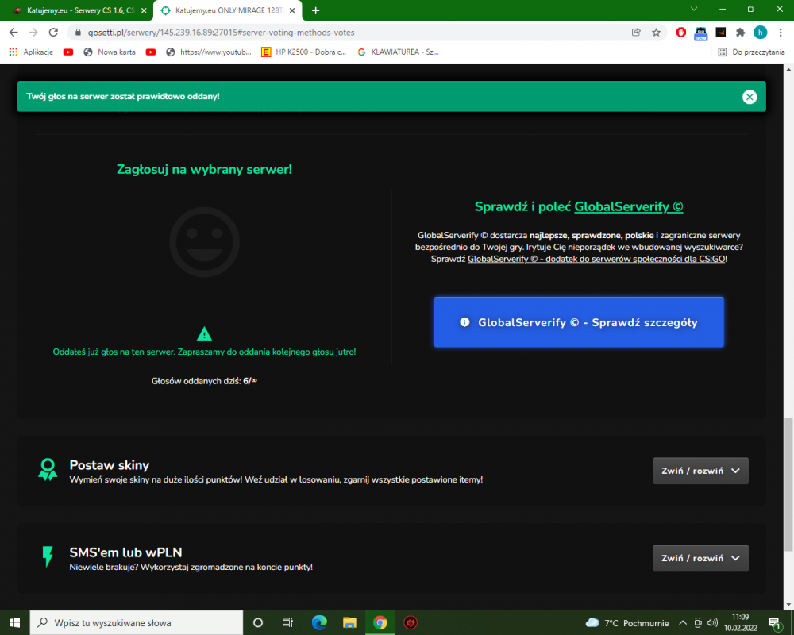Open the Chrome three-dot menu
Image resolution: width=794 pixels, height=635 pixels.
point(781,33)
